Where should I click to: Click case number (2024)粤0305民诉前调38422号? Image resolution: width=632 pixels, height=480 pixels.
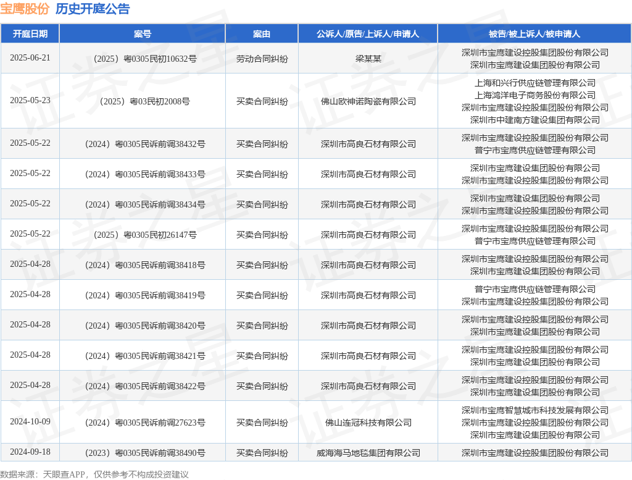pyautogui.click(x=145, y=386)
